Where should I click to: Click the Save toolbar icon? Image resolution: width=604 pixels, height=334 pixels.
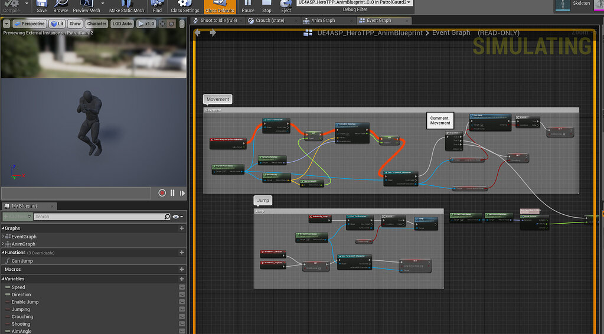click(x=41, y=6)
